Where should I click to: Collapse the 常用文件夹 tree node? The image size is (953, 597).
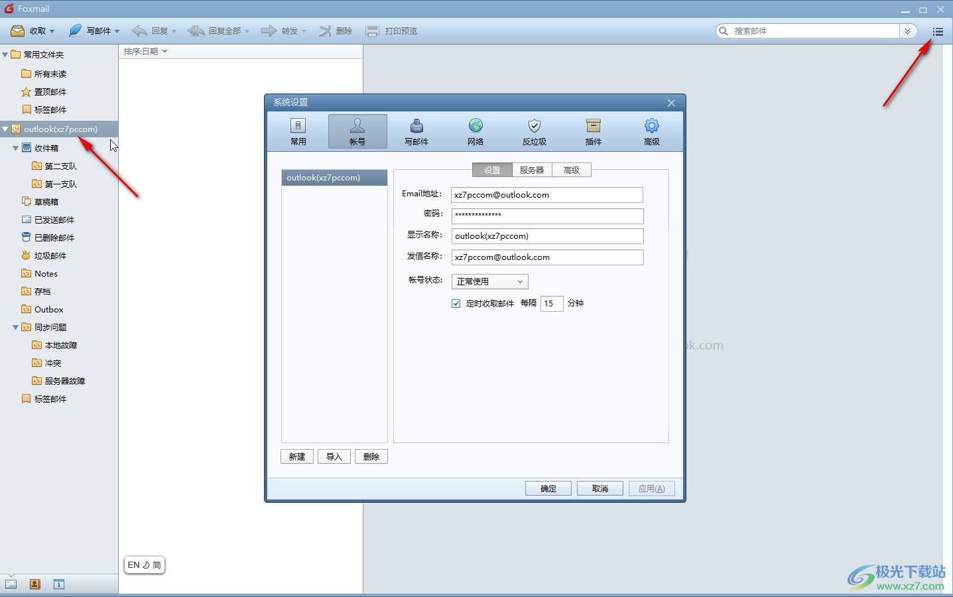[x=5, y=54]
